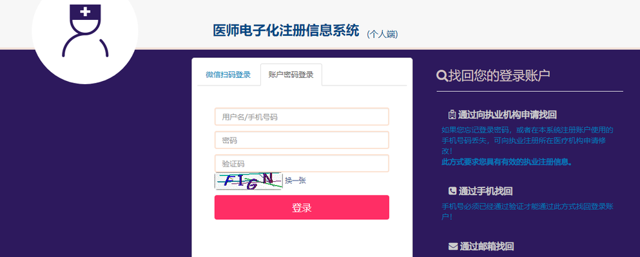Viewport: 640px width, 257px height.
Task: Focus the 验证码 input field
Action: click(x=302, y=163)
